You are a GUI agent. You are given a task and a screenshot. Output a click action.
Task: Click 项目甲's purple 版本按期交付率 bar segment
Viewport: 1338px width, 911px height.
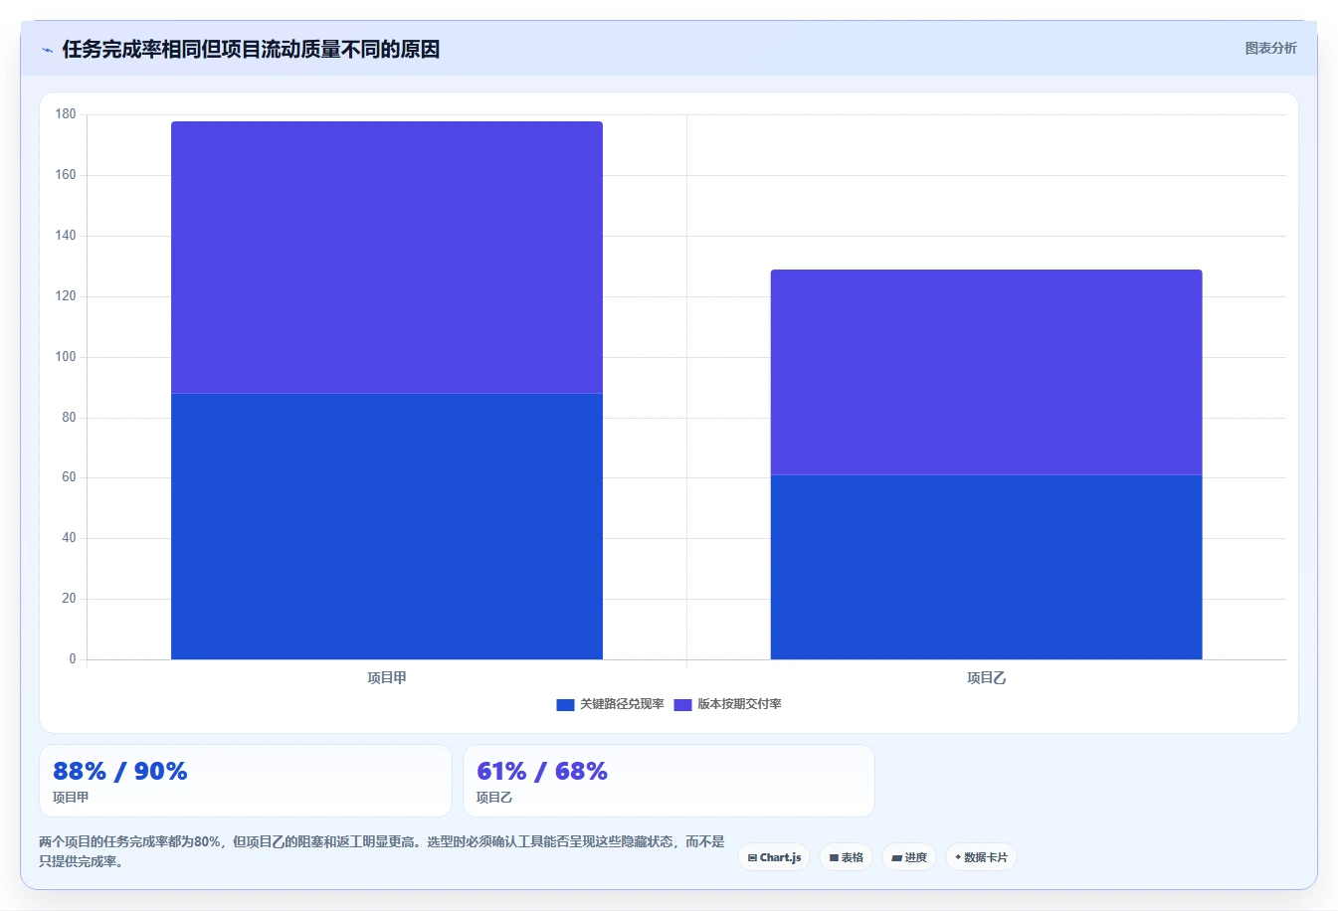pyautogui.click(x=387, y=258)
